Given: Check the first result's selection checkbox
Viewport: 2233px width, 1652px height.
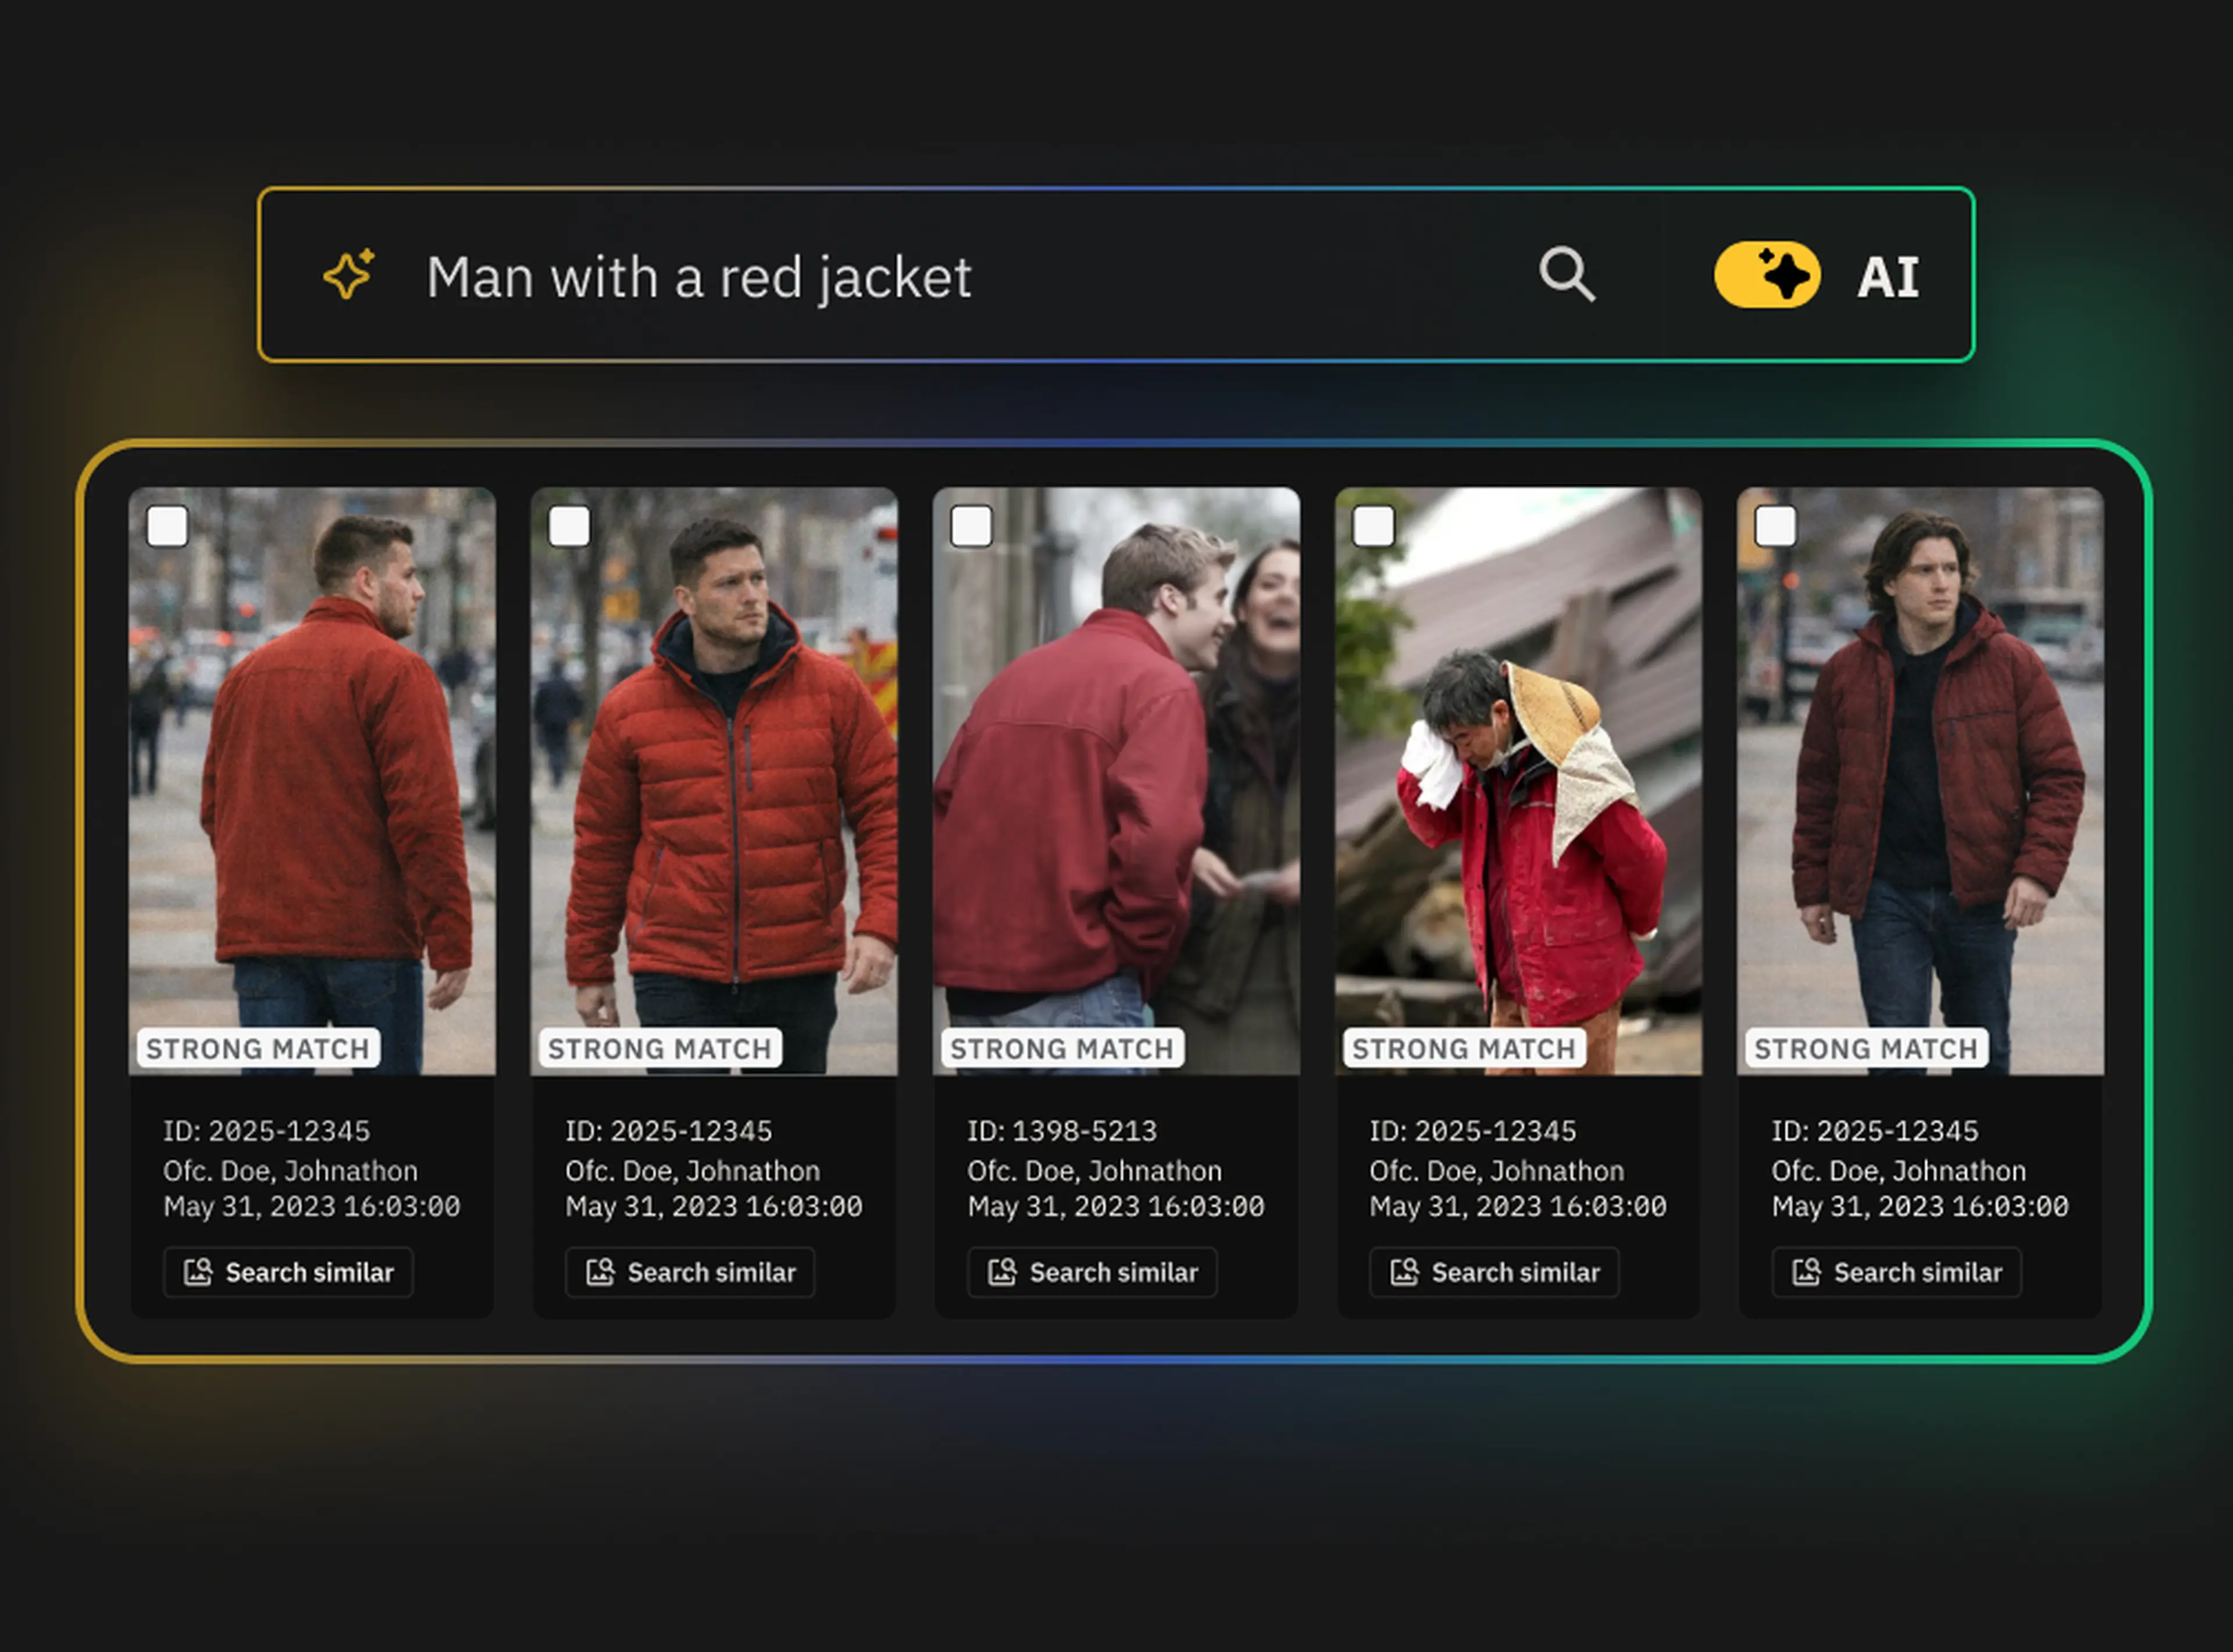Looking at the screenshot, I should pyautogui.click(x=167, y=526).
